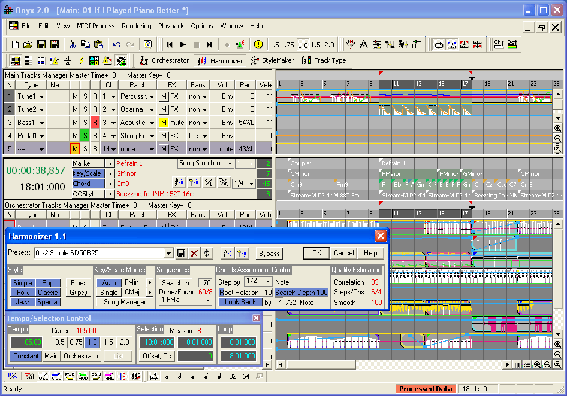Open the Options menu

pos(202,26)
